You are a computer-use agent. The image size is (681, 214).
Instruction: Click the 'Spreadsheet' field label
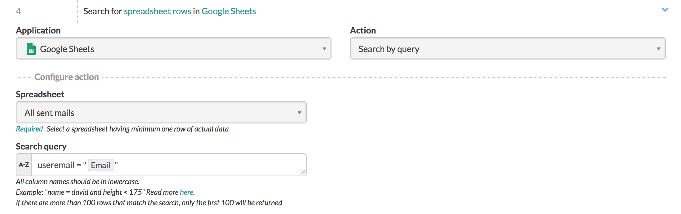coord(40,94)
